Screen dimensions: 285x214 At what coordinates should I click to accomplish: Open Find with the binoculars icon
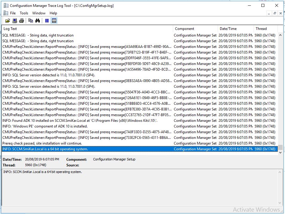pyautogui.click(x=37, y=21)
